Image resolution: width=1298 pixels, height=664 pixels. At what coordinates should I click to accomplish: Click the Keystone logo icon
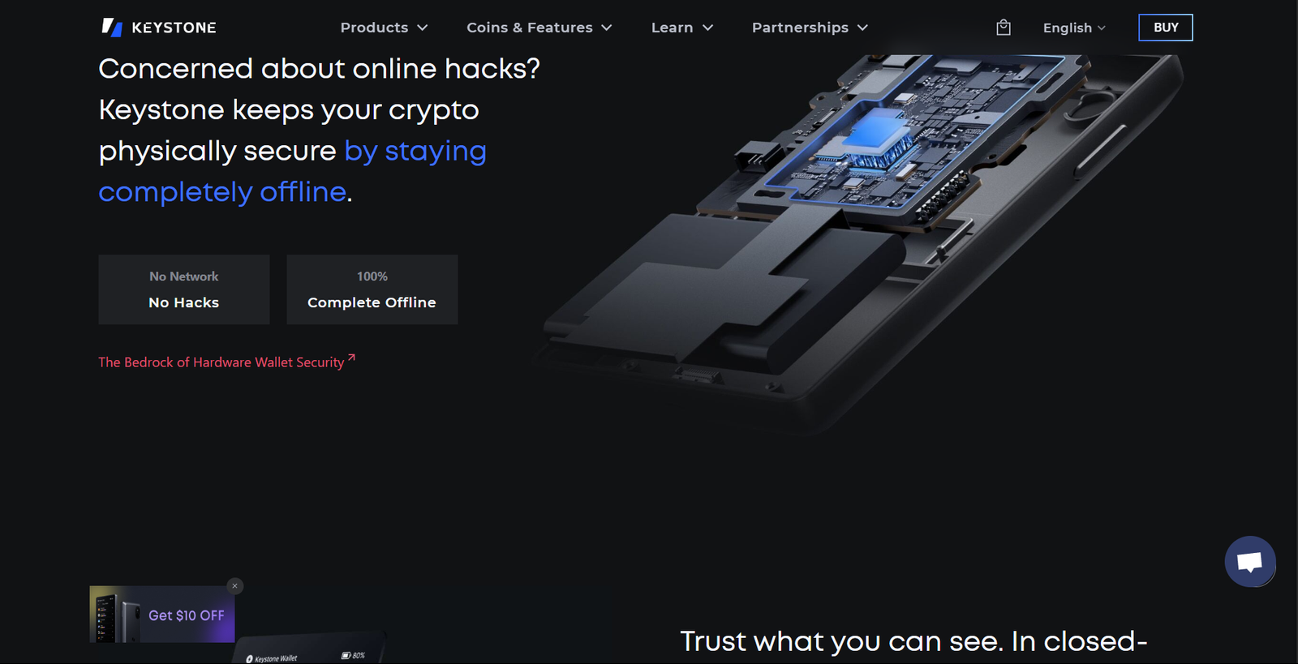(x=112, y=28)
